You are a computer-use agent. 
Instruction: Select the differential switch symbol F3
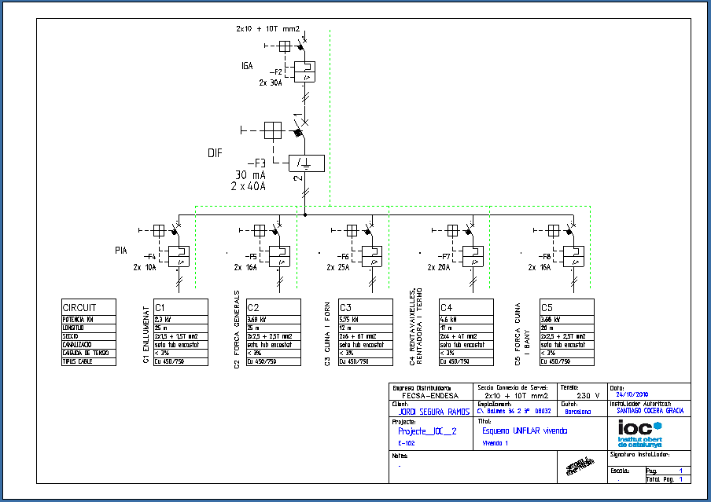(x=303, y=163)
